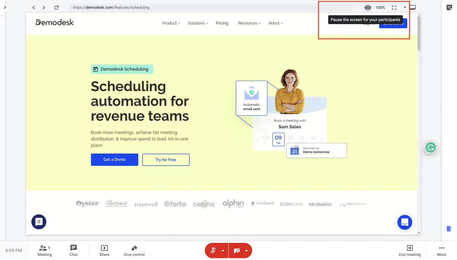Click the URL address field

coord(211,7)
